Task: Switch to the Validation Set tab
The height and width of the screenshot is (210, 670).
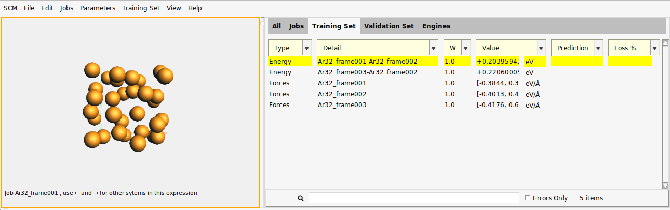Action: 388,26
